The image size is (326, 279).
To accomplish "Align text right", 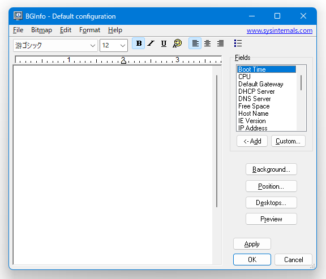I will [220, 43].
